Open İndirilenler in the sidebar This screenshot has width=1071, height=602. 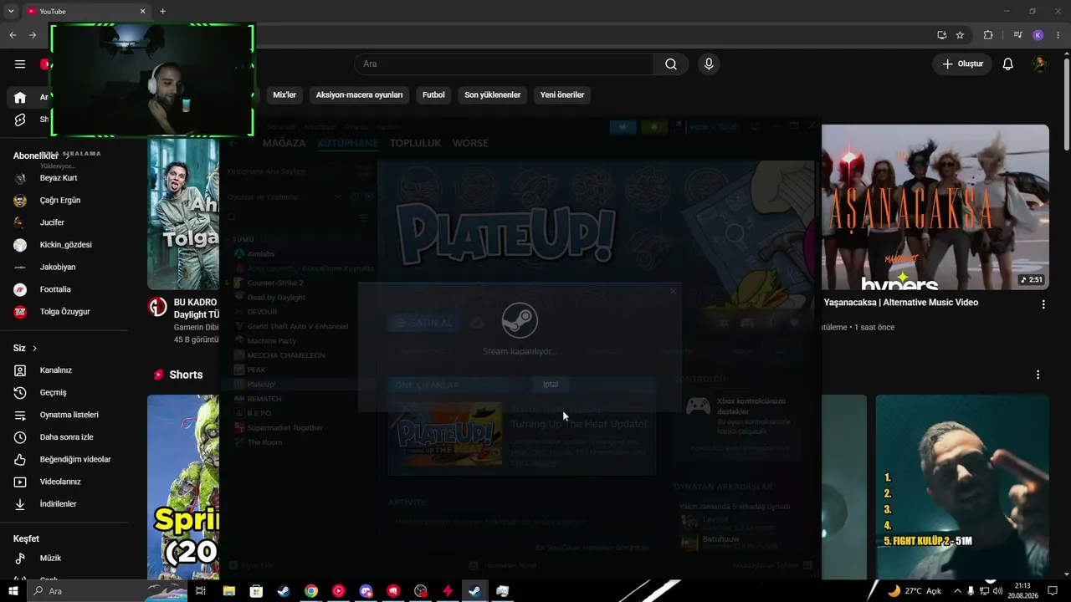(x=58, y=504)
